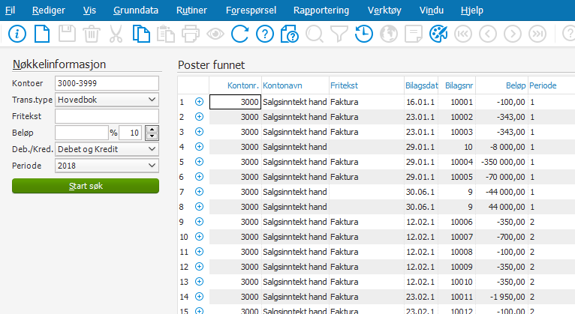
Task: Expand row 10 plus icon
Action: pyautogui.click(x=199, y=237)
